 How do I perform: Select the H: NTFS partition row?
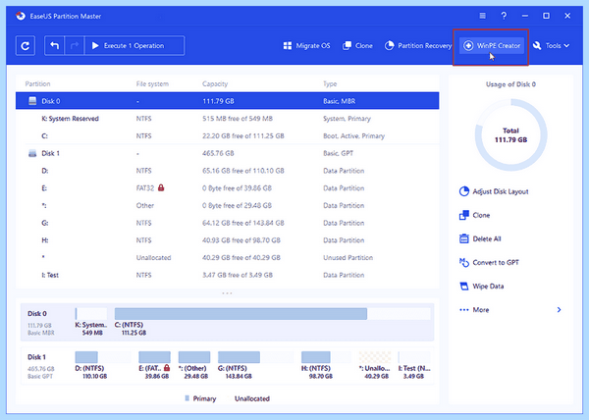pos(228,240)
